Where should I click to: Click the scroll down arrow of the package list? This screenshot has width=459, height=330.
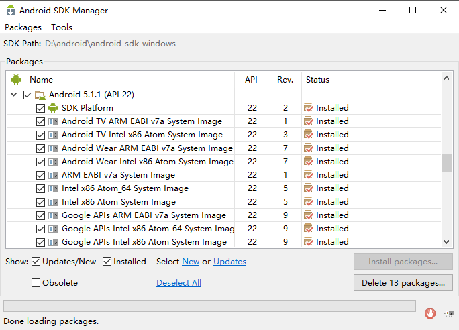tap(446, 242)
